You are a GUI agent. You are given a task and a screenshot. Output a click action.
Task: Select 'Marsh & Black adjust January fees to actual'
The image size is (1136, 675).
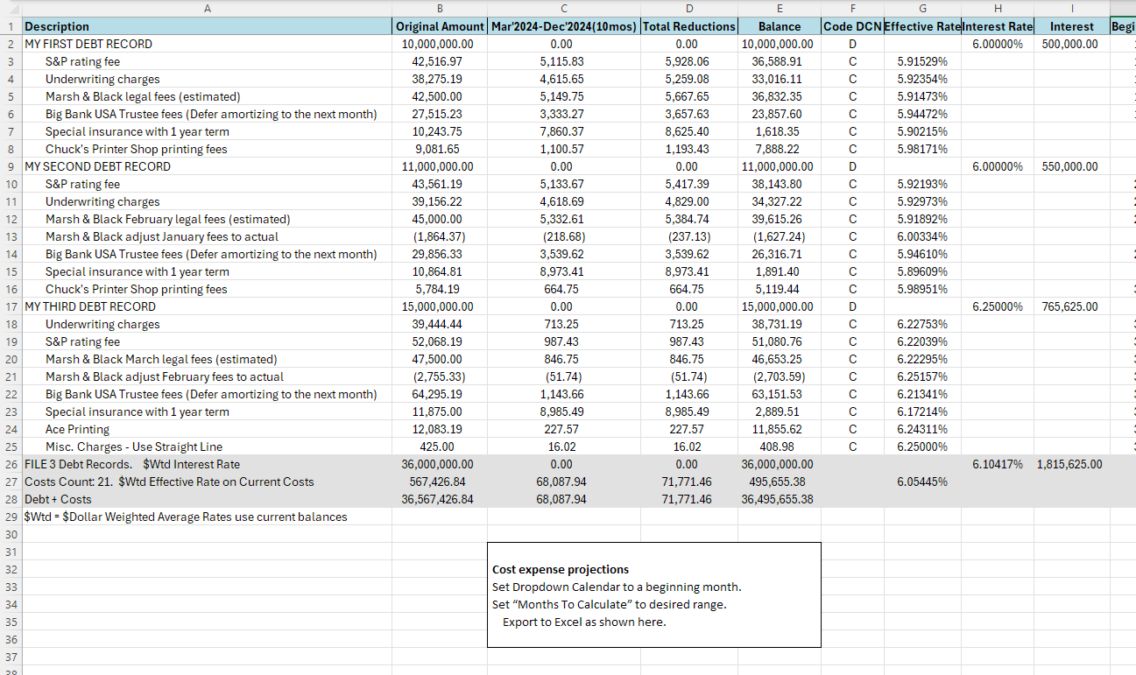click(207, 236)
